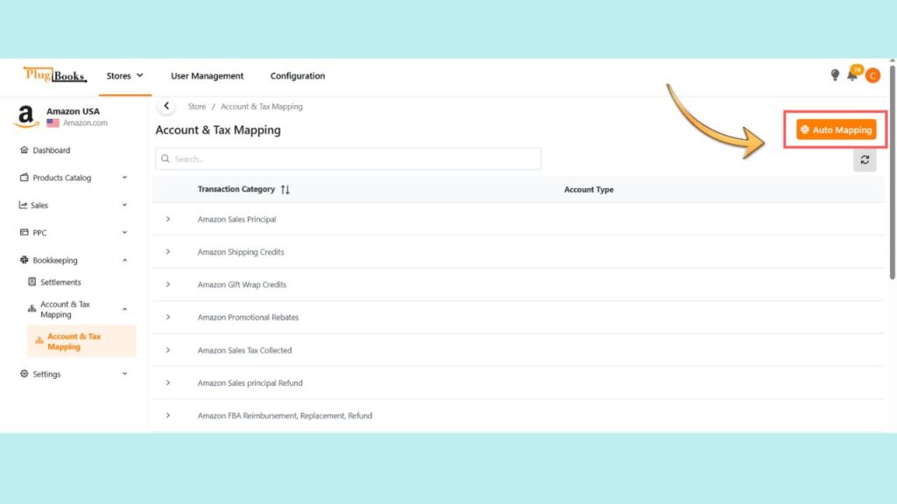Expand the PPC menu chevron
This screenshot has height=504, width=897.
pyautogui.click(x=124, y=232)
